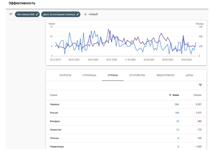This screenshot has height=151, width=211.
Task: Edit the 'Тип поиска: Веб' filter pencil icon
Action: coord(37,14)
